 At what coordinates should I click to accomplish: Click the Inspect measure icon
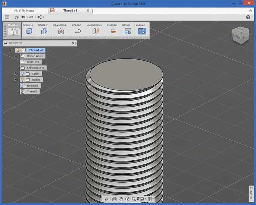113,32
